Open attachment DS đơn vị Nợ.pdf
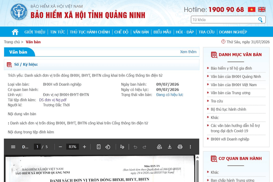Image resolution: width=273 pixels, height=182 pixels. click(53, 100)
